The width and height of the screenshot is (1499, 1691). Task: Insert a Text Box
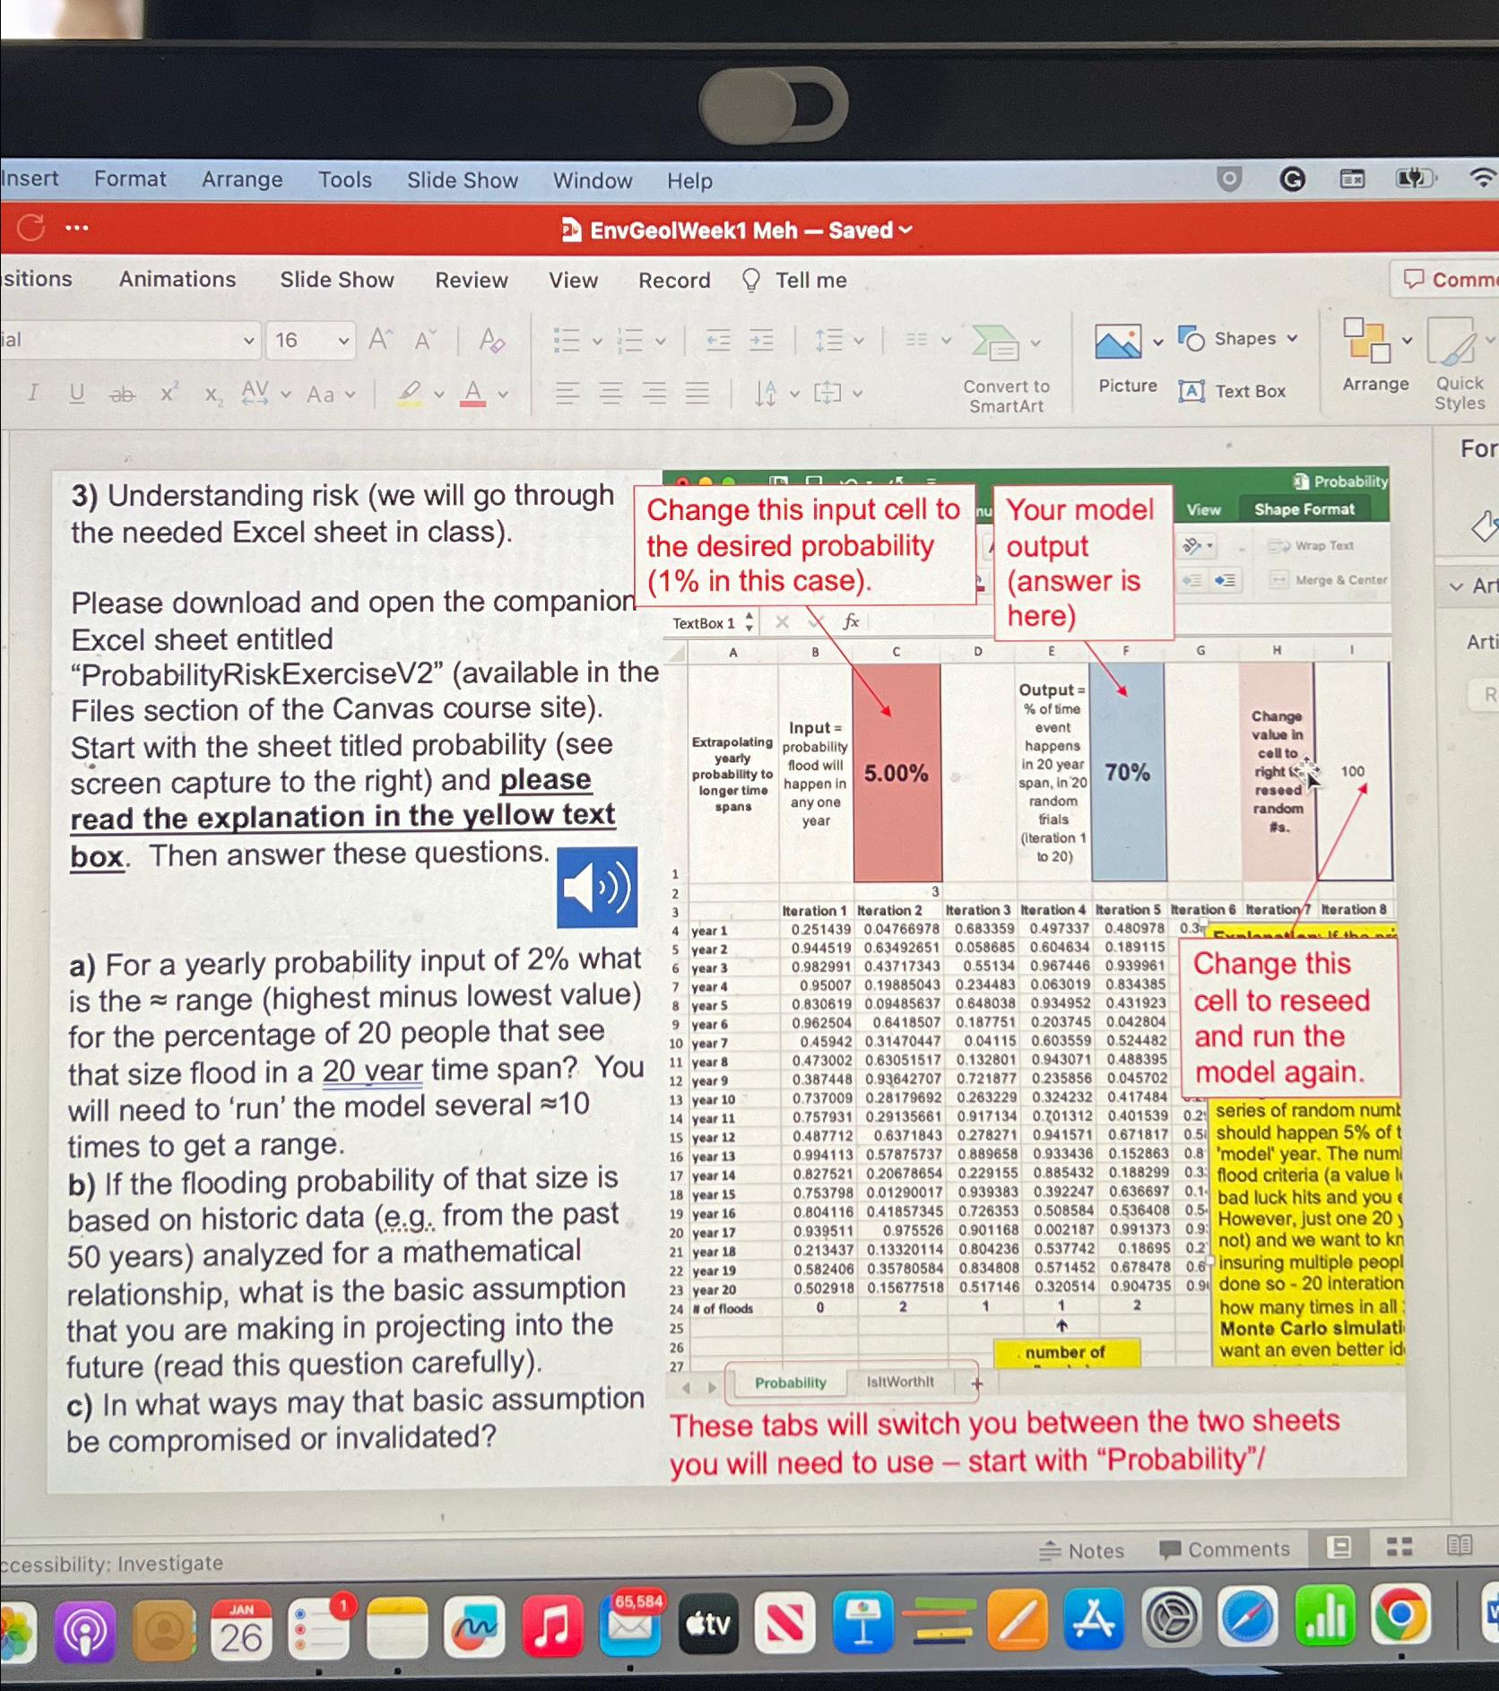click(x=1235, y=390)
